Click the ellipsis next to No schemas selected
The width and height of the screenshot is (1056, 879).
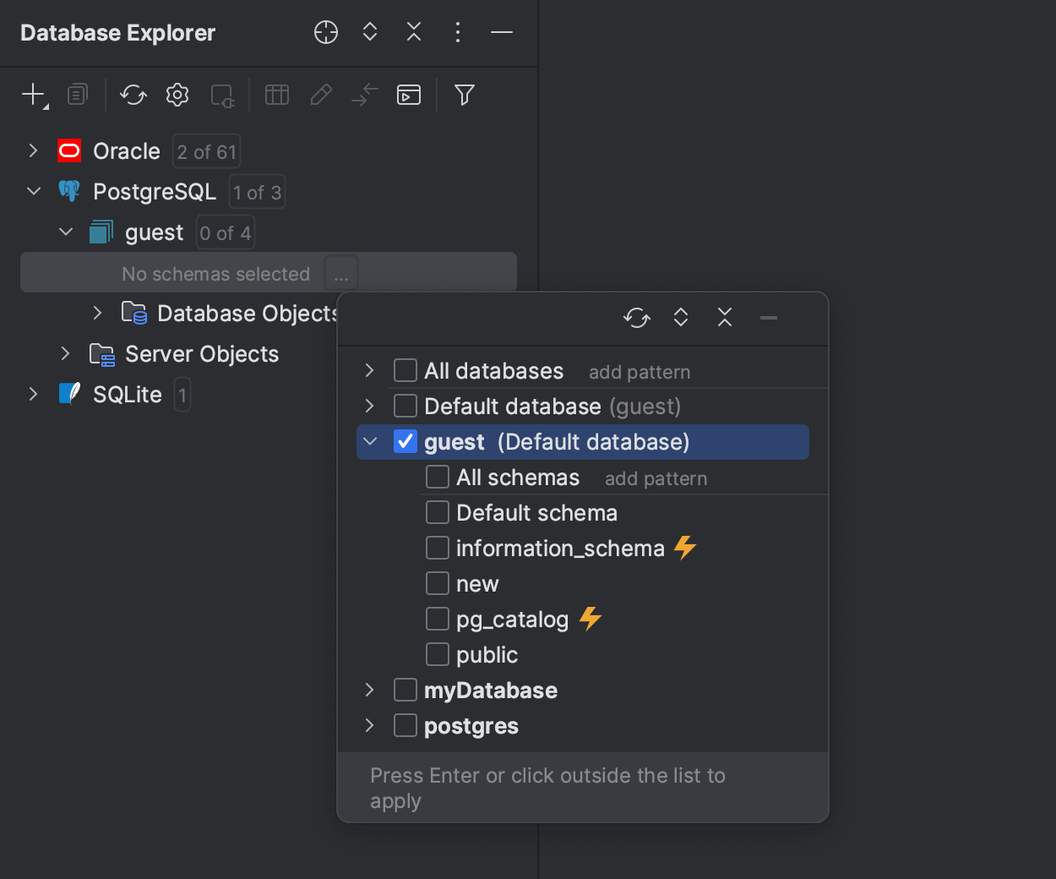pyautogui.click(x=340, y=273)
